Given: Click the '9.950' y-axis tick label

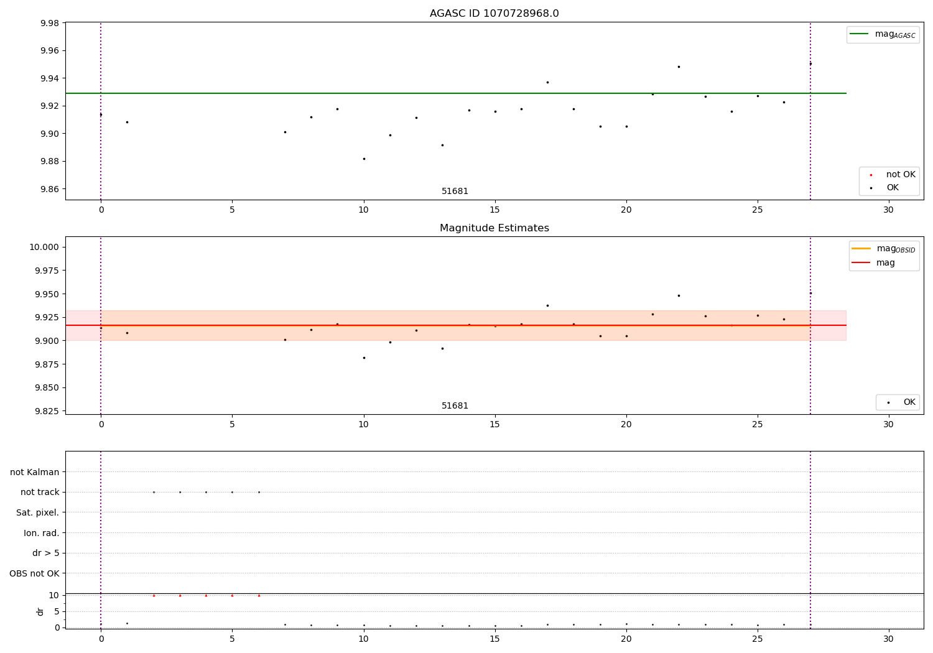Looking at the screenshot, I should pos(47,294).
